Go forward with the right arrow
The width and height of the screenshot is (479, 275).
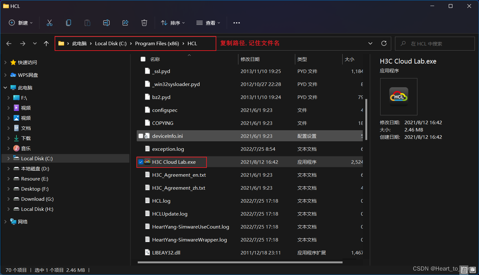click(23, 44)
